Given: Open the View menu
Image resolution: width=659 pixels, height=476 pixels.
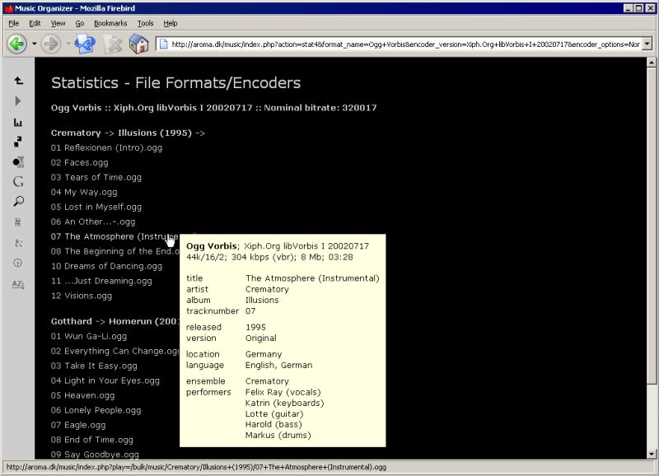Looking at the screenshot, I should 58,23.
